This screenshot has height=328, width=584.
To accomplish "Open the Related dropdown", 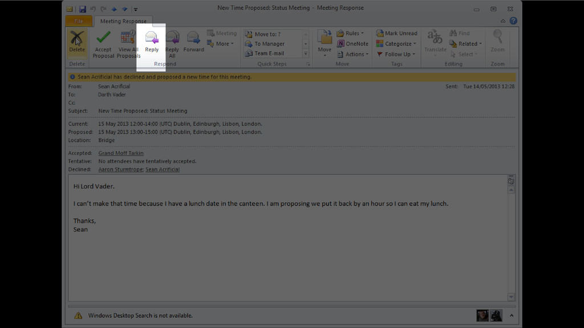I will (x=465, y=43).
